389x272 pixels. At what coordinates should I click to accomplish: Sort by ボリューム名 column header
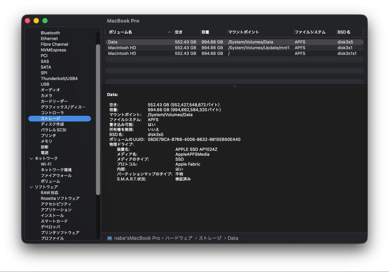[139, 32]
